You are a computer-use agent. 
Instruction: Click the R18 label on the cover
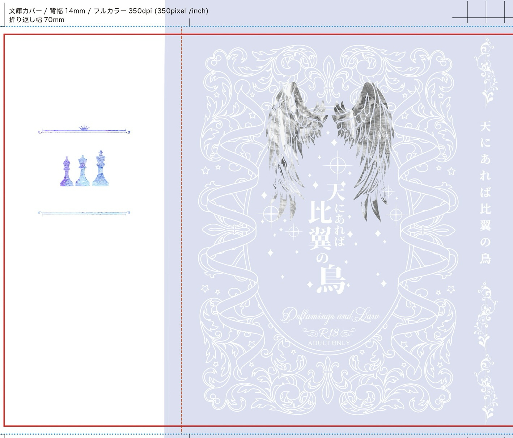pyautogui.click(x=329, y=332)
